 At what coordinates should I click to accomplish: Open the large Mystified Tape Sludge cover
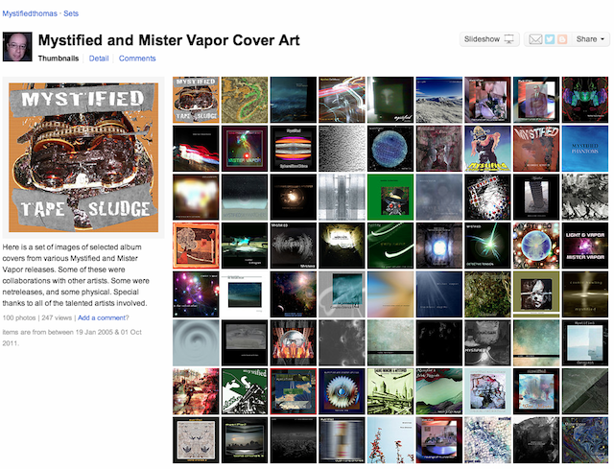[x=83, y=157]
